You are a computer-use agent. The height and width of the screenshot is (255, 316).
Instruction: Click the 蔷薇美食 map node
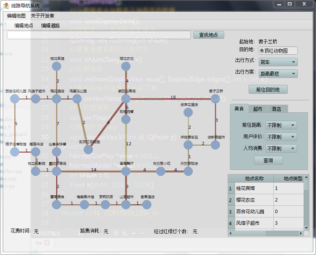[x=57, y=205]
